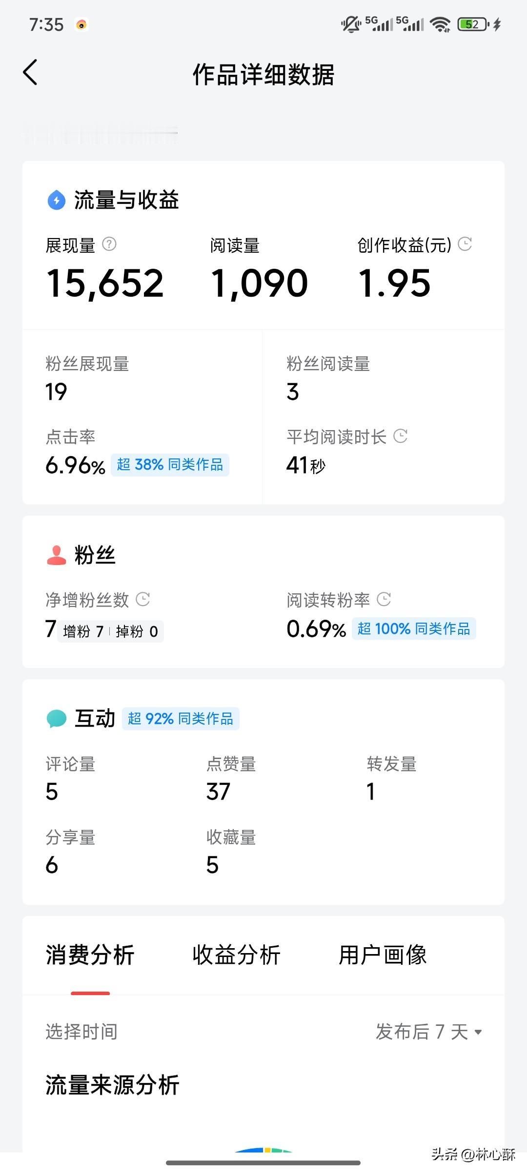Tap the 超 92% 同类作品 badge
Viewport: 527px width, 1173px height.
point(181,718)
